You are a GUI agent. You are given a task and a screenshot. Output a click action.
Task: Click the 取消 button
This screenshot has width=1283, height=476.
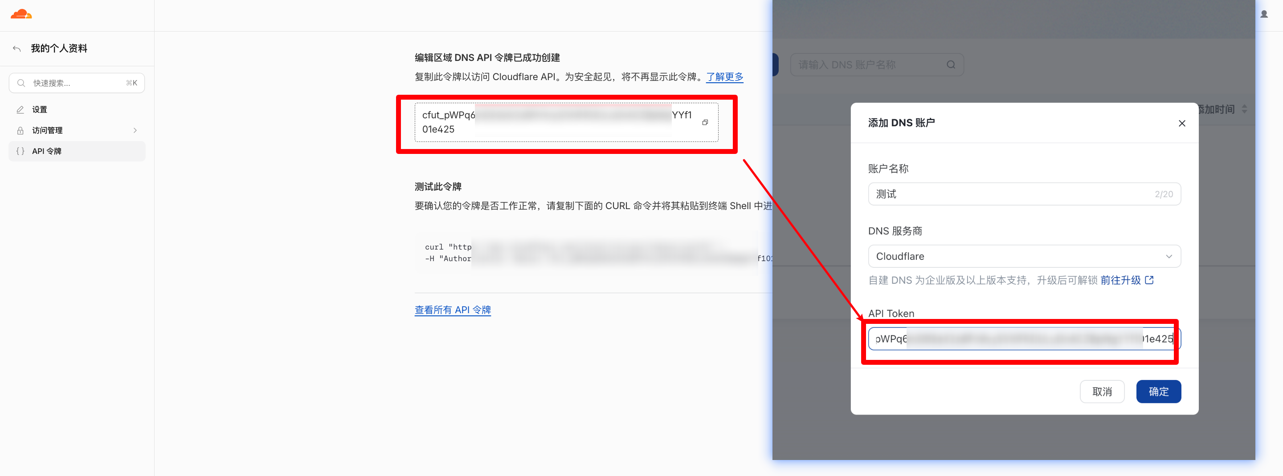click(1102, 391)
